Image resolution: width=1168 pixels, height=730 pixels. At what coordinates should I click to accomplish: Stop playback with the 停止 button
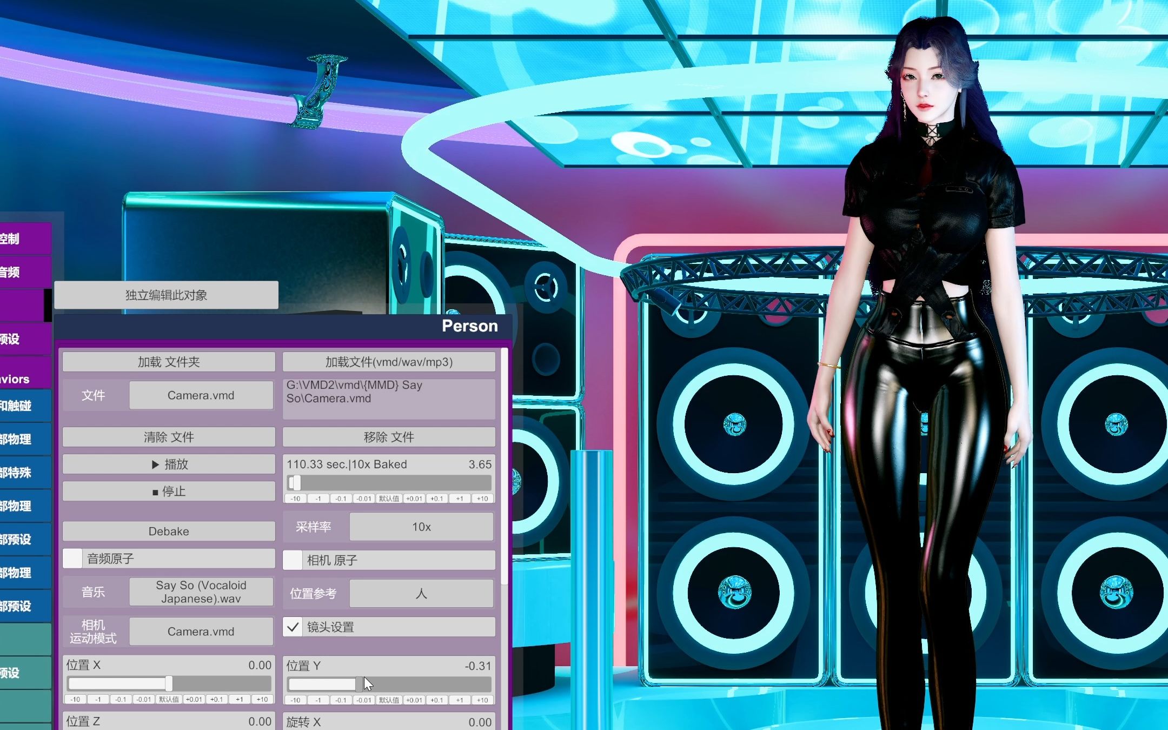(x=169, y=491)
